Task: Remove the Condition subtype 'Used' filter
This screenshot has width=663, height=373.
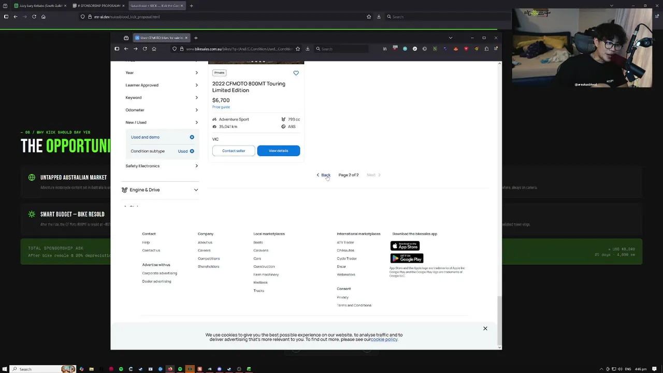Action: (x=192, y=151)
